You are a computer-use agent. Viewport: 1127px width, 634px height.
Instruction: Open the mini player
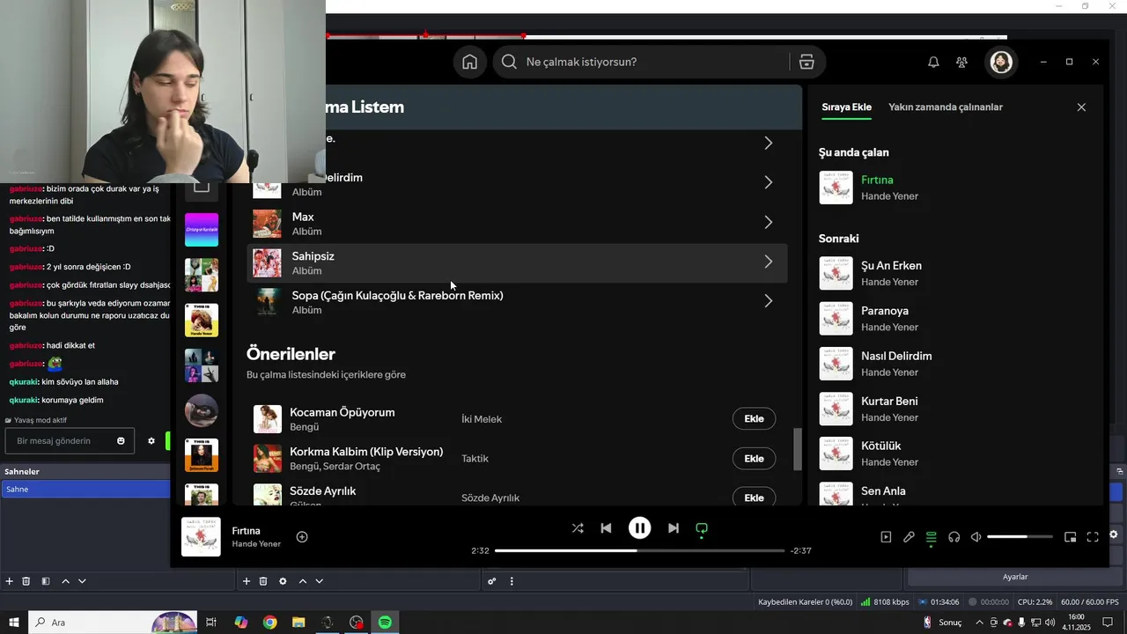1071,537
